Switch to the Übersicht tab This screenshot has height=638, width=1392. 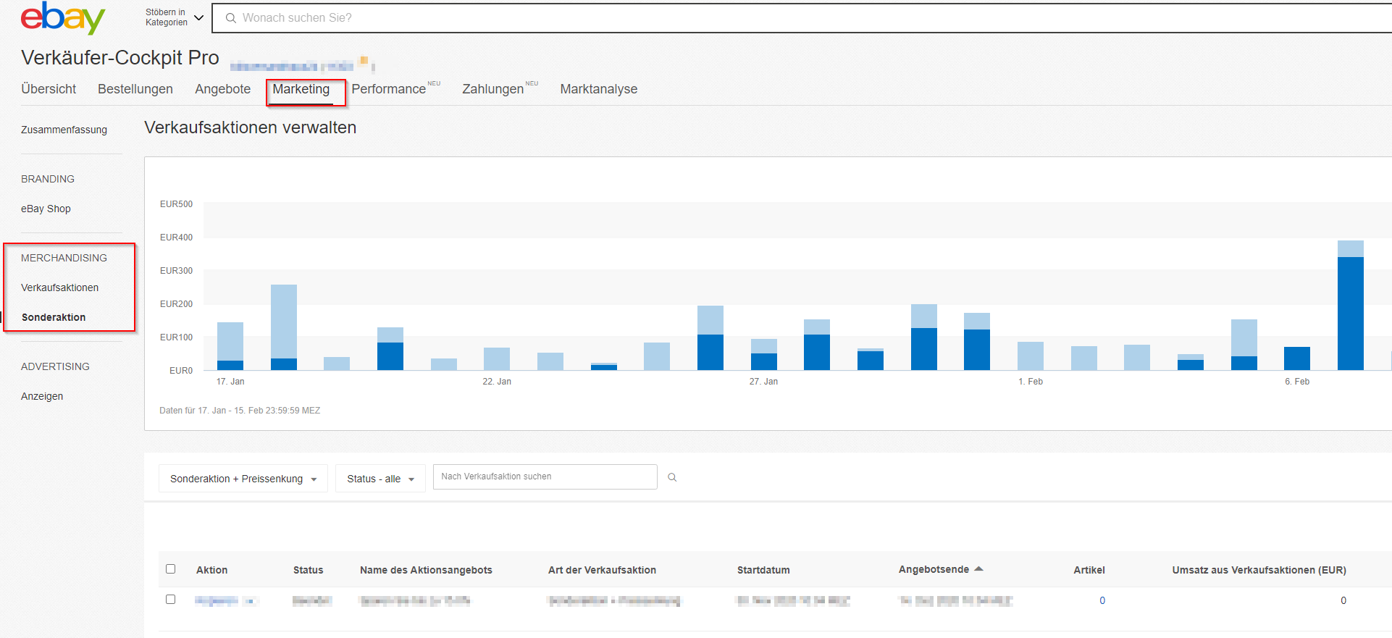(49, 89)
